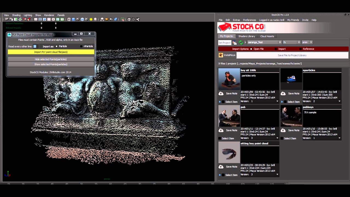Click the note field reading 'particles only'
The width and height of the screenshot is (350, 197).
click(x=260, y=81)
